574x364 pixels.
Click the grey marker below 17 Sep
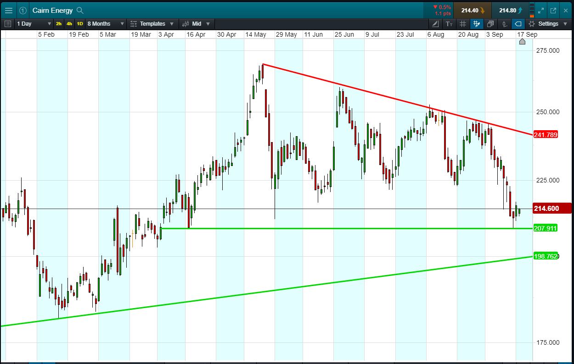click(522, 42)
